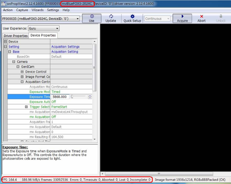Click the Unlock padlock icon
Image resolution: width=231 pixels, height=184 pixels.
coord(221,19)
